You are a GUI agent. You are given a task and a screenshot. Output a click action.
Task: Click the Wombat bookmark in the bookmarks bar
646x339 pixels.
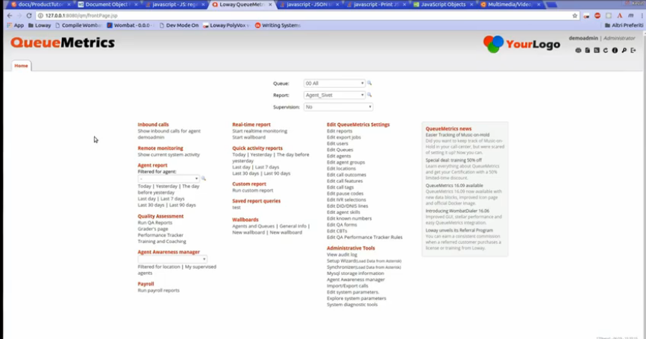[131, 25]
